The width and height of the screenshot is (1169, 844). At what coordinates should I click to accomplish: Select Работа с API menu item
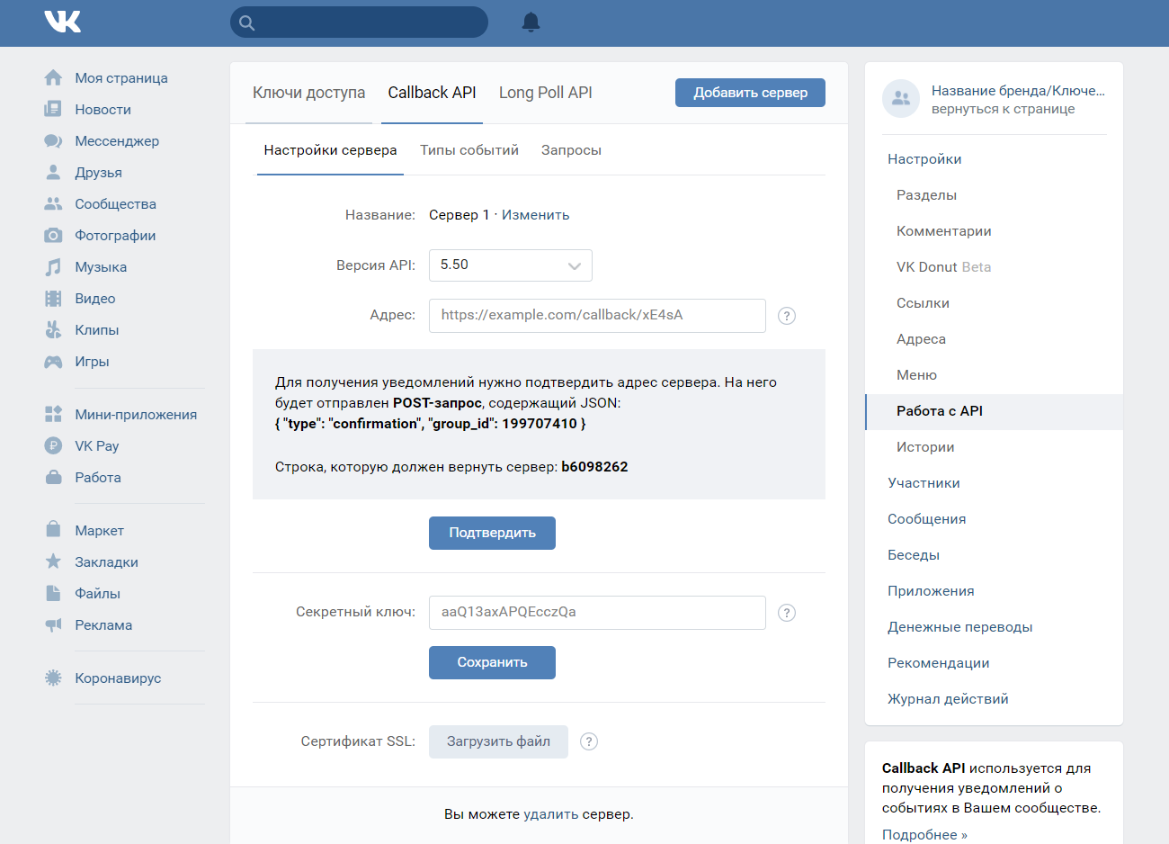994,411
